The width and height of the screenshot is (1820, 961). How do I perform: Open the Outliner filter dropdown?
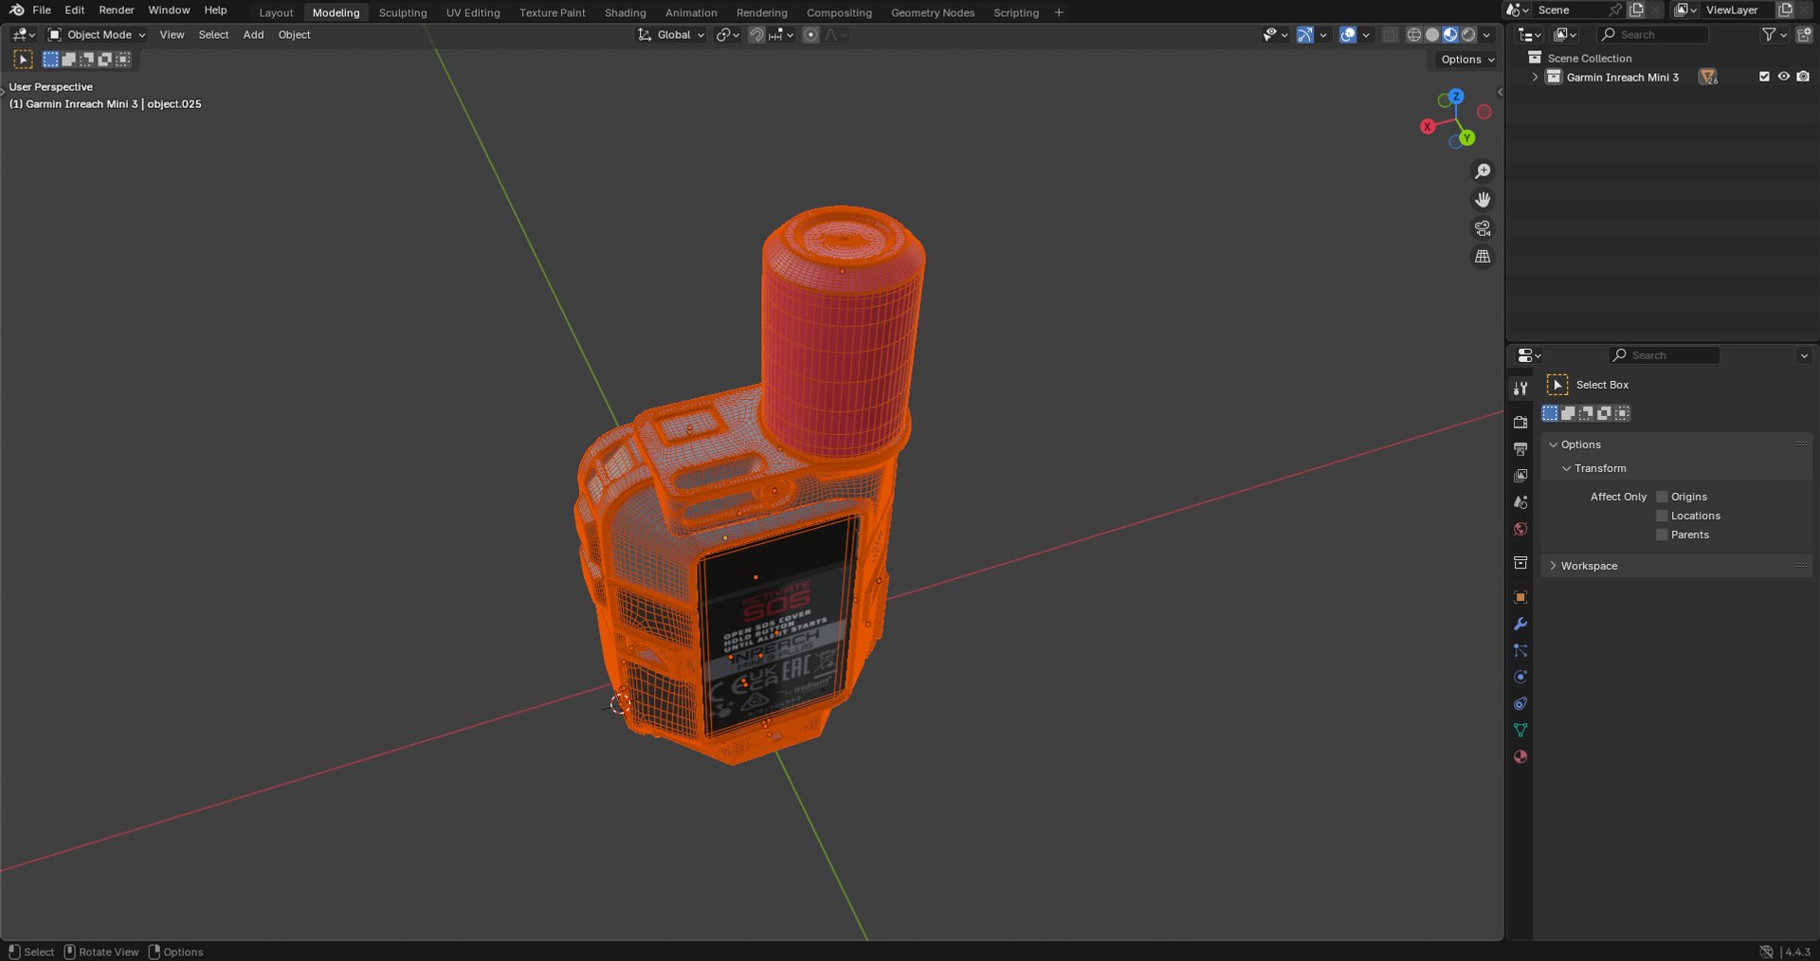(x=1774, y=35)
